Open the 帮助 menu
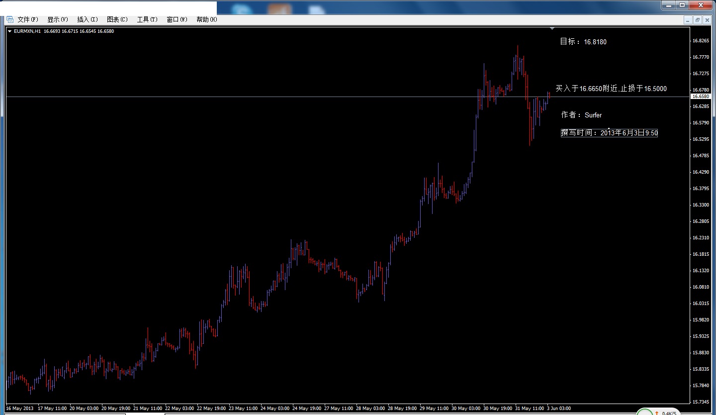 (x=206, y=19)
